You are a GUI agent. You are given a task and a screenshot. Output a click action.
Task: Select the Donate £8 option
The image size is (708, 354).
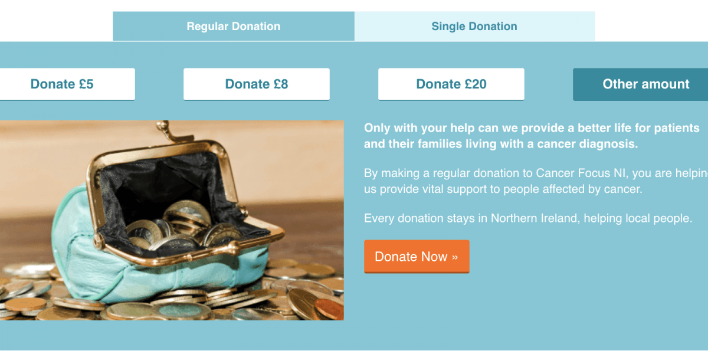(x=257, y=84)
